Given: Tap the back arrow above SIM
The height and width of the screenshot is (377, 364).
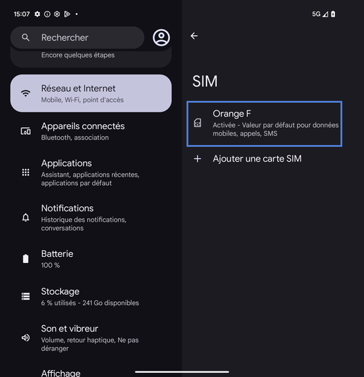Looking at the screenshot, I should [194, 36].
